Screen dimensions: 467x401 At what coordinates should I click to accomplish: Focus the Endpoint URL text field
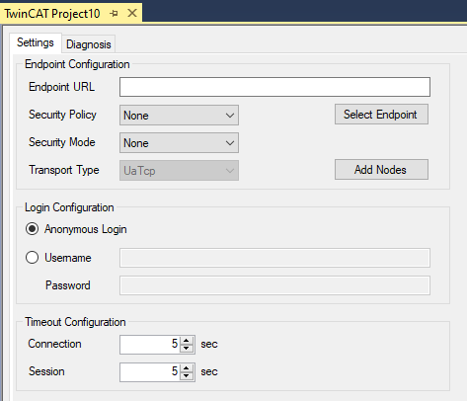pos(274,87)
